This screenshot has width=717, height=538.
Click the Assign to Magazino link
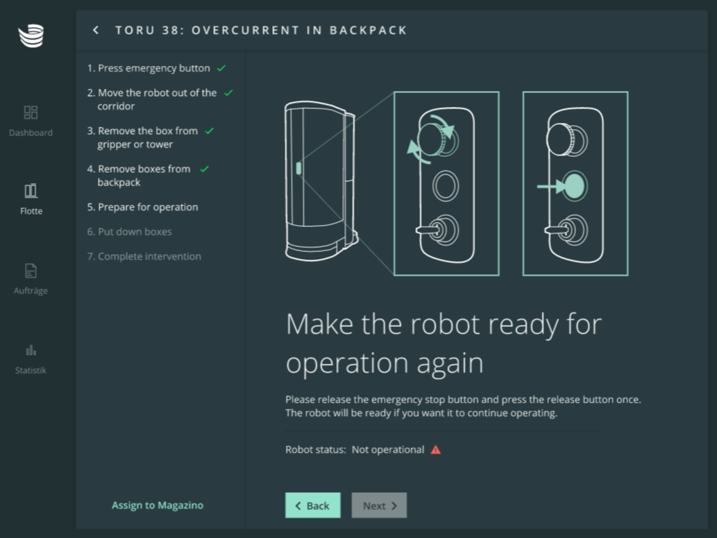coord(158,505)
